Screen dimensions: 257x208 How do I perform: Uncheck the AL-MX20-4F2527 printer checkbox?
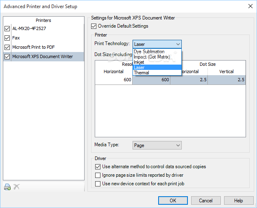pos(7,28)
